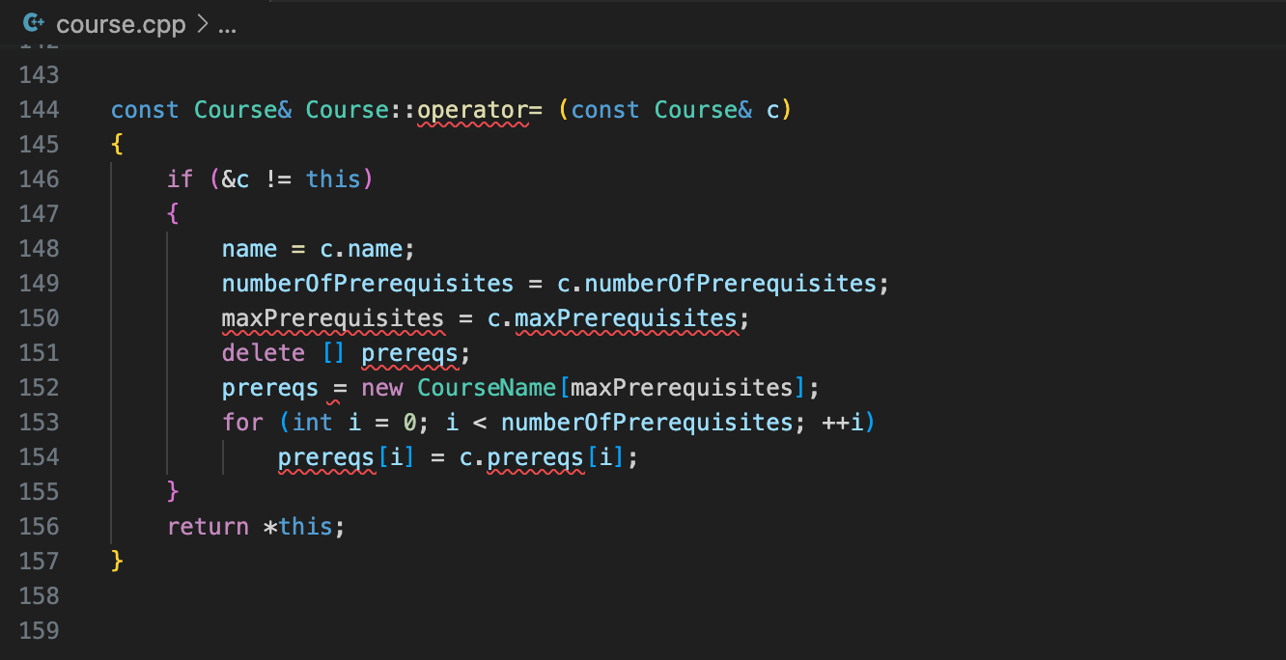Click the delete keyword on line 151

pyautogui.click(x=263, y=352)
